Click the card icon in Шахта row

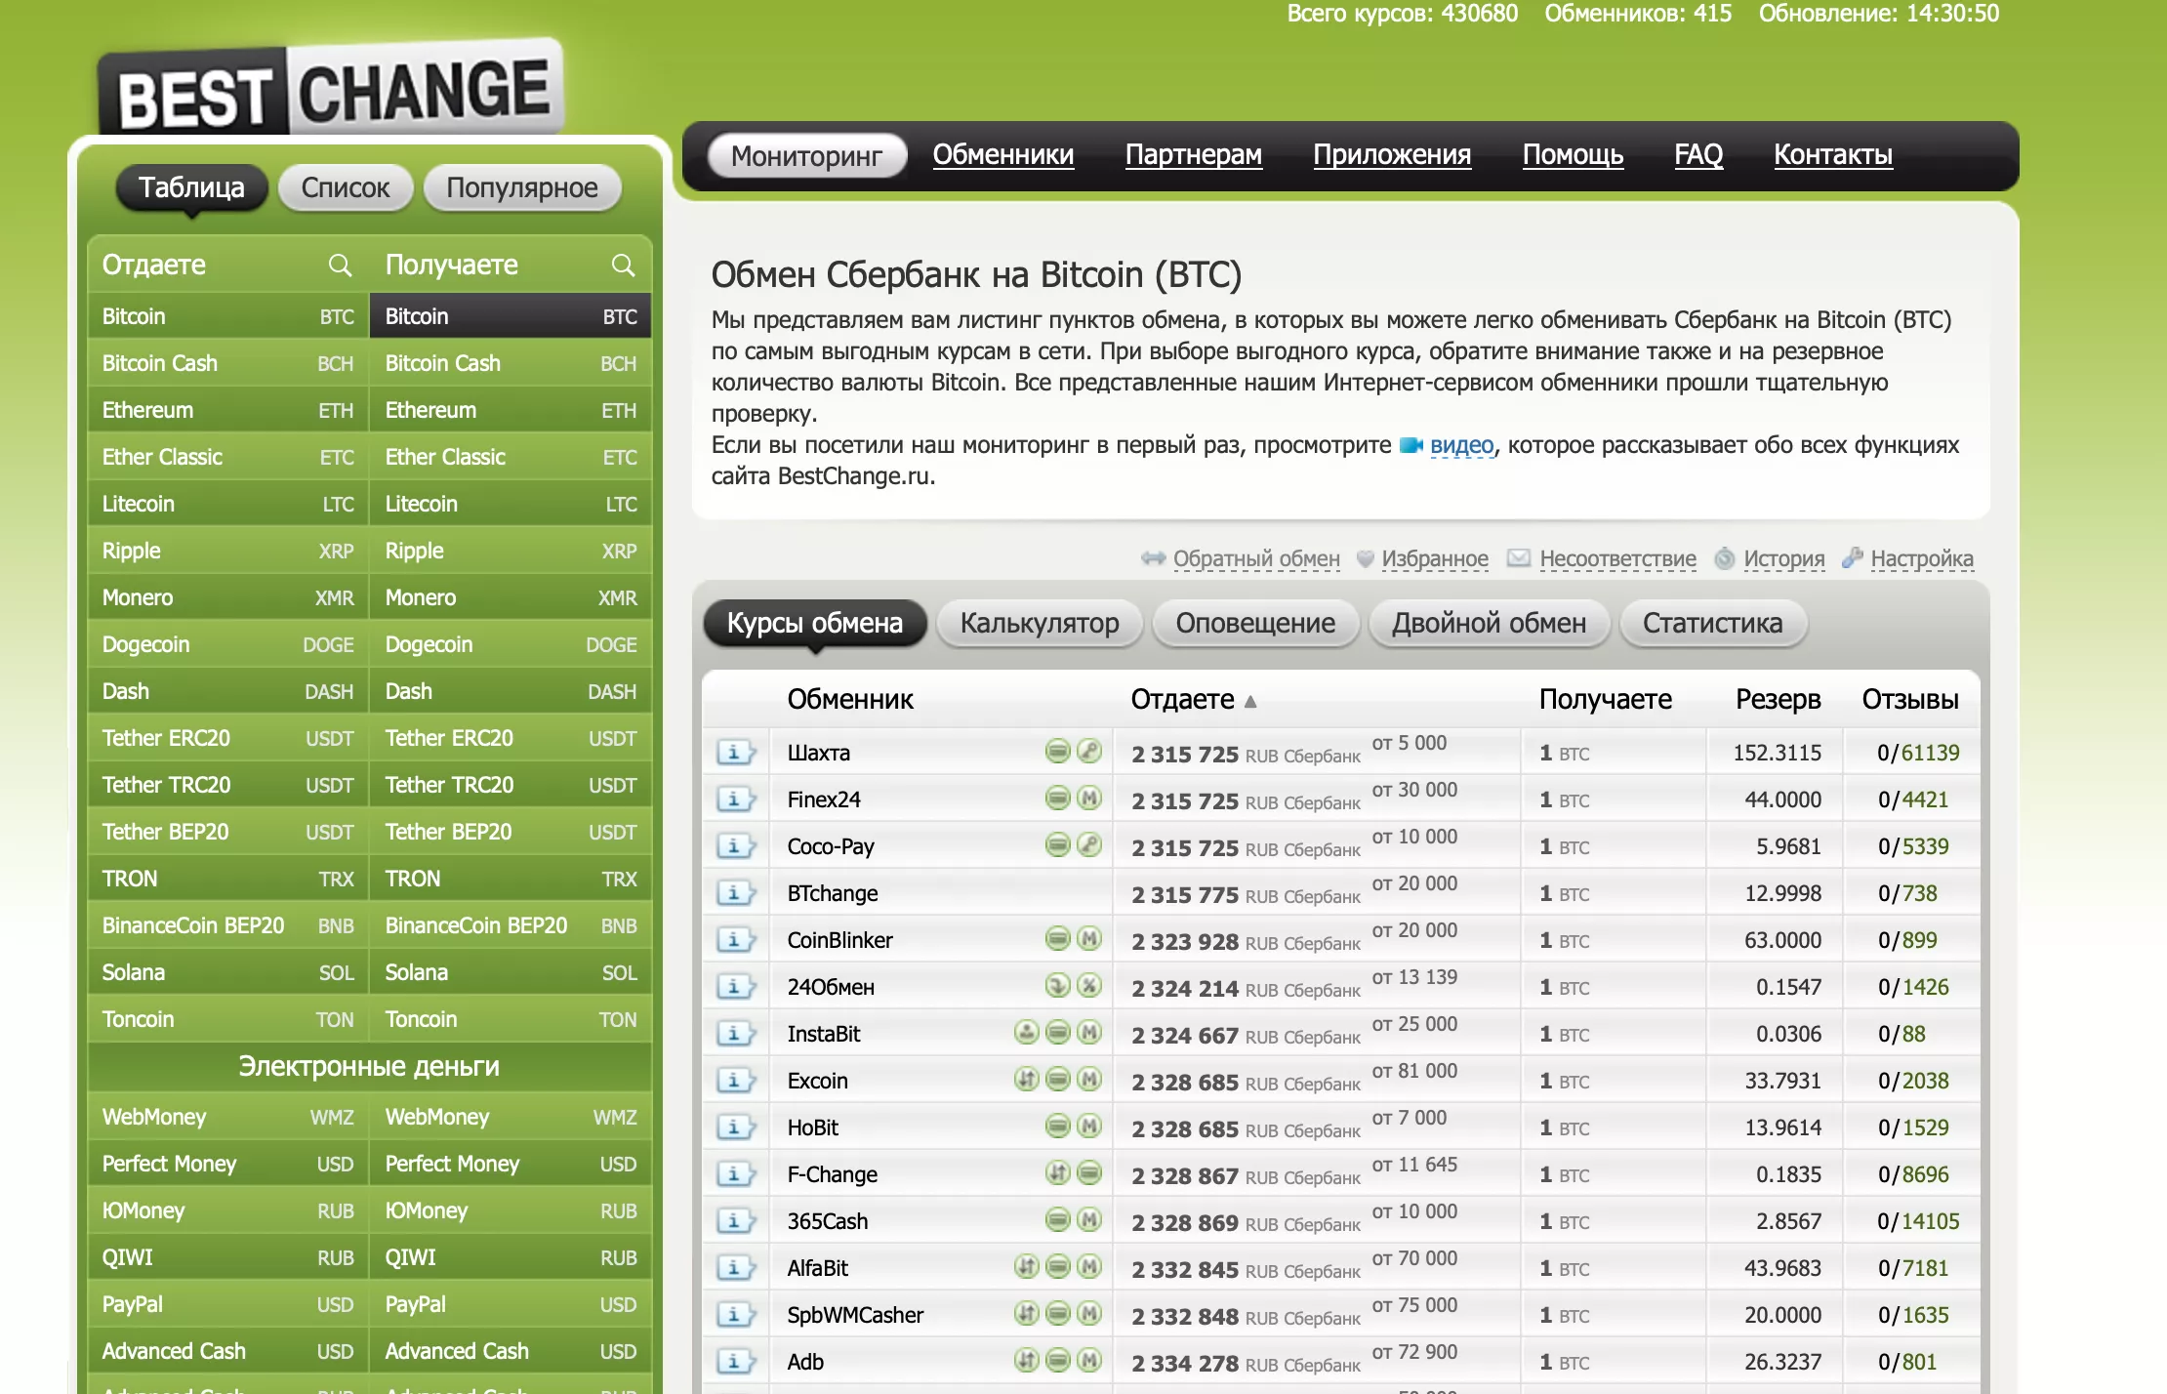pyautogui.click(x=1058, y=751)
